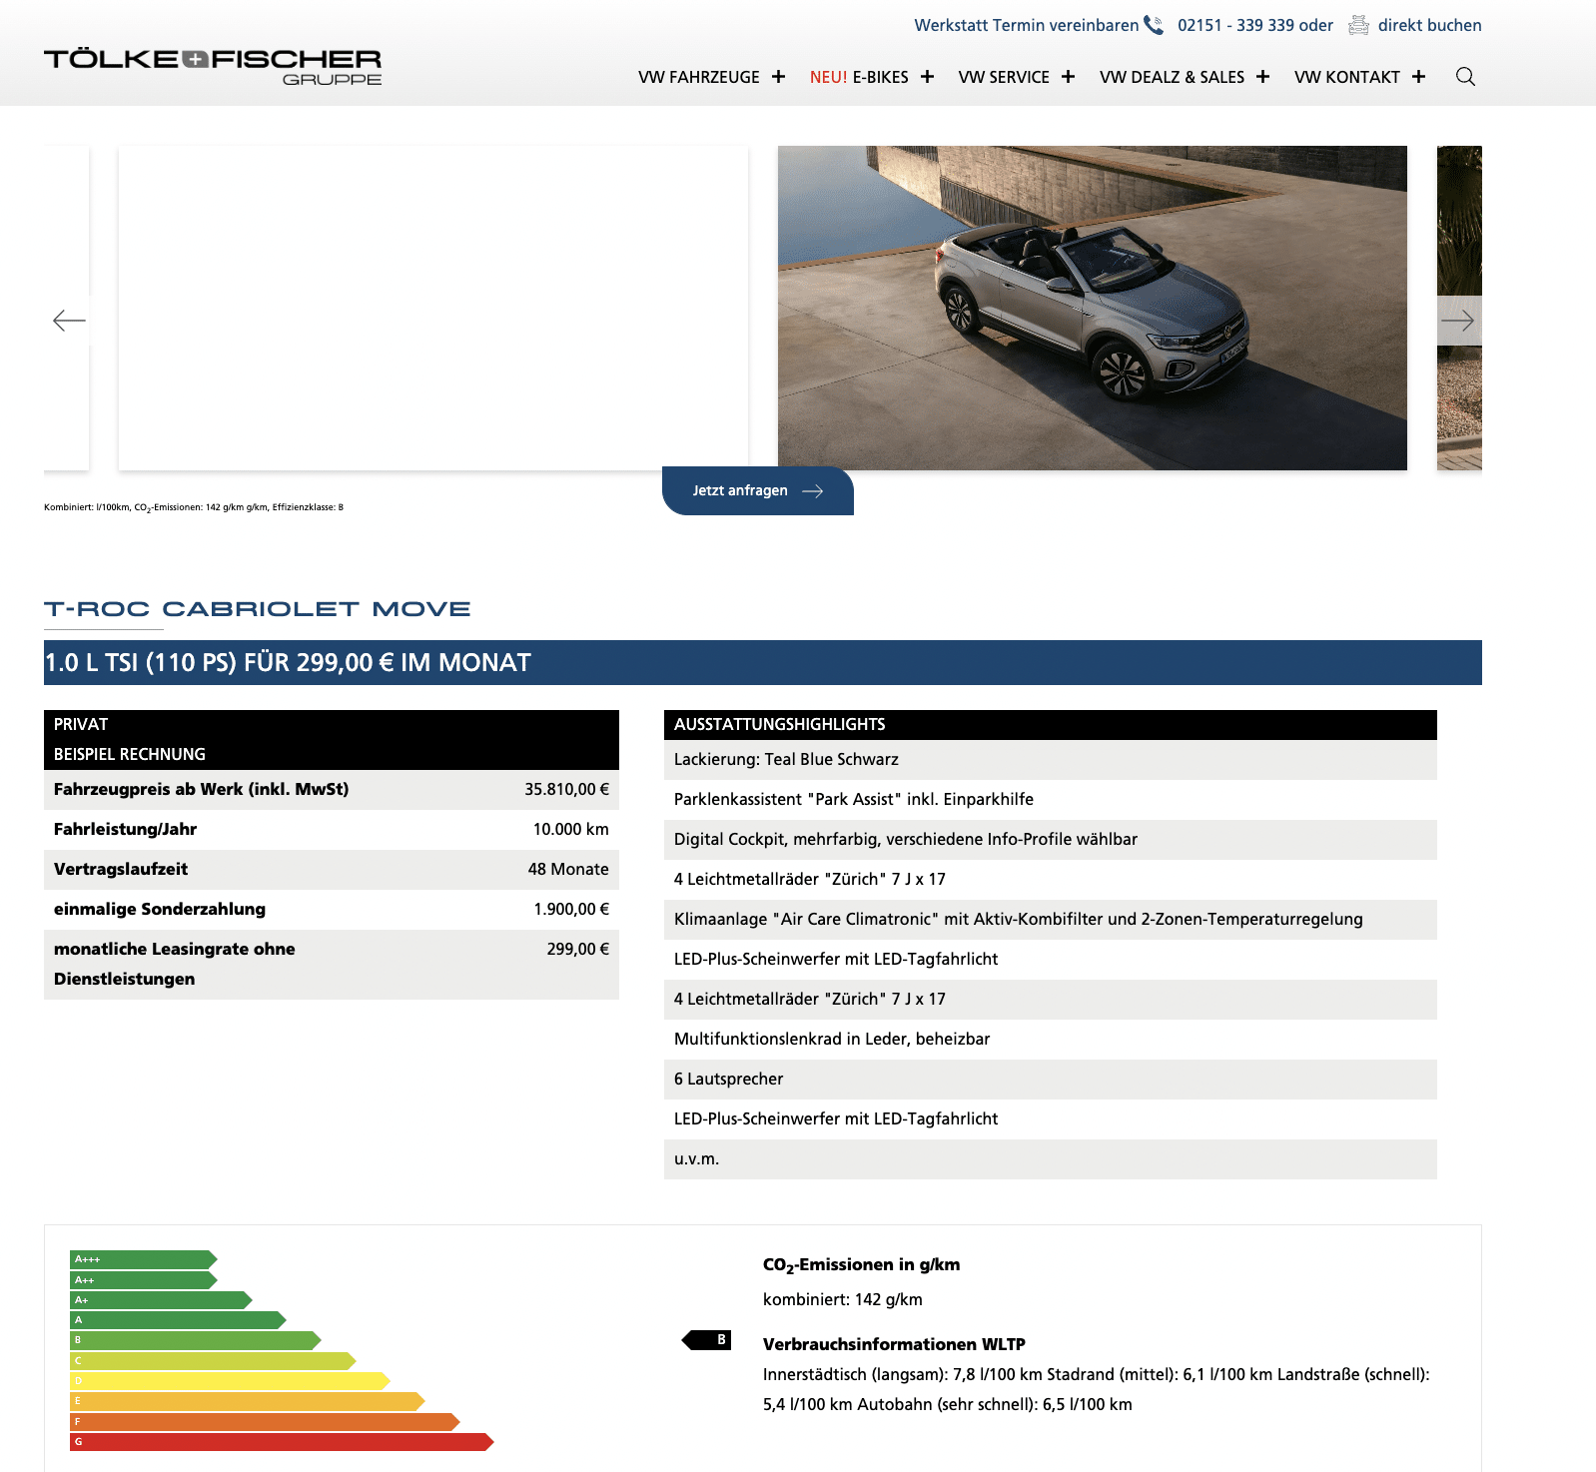Image resolution: width=1596 pixels, height=1472 pixels.
Task: Click the phone handset icon in header
Action: (x=1154, y=25)
